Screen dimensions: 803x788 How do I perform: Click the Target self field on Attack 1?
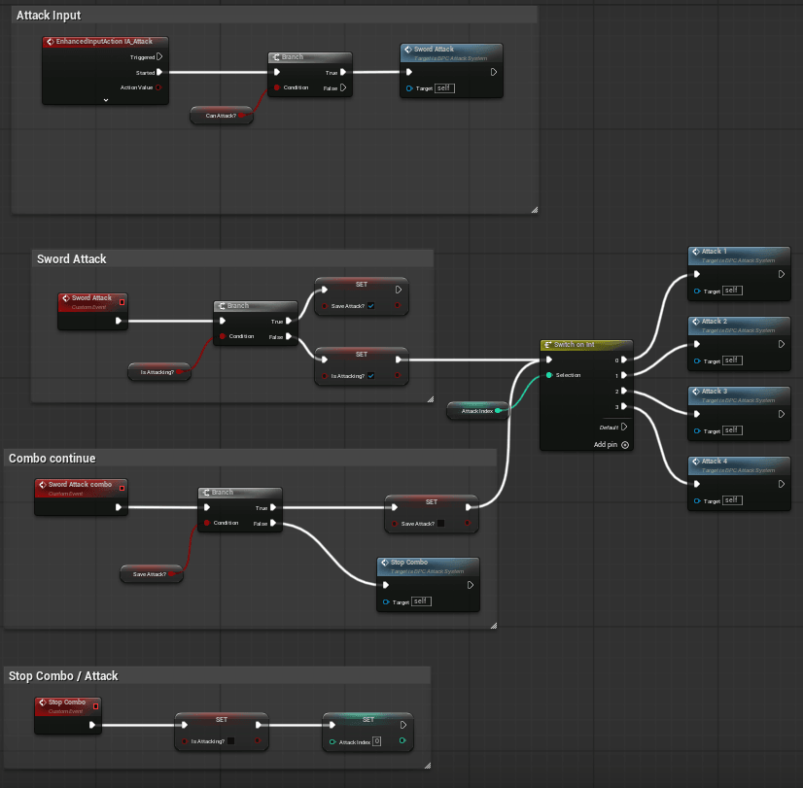point(732,291)
